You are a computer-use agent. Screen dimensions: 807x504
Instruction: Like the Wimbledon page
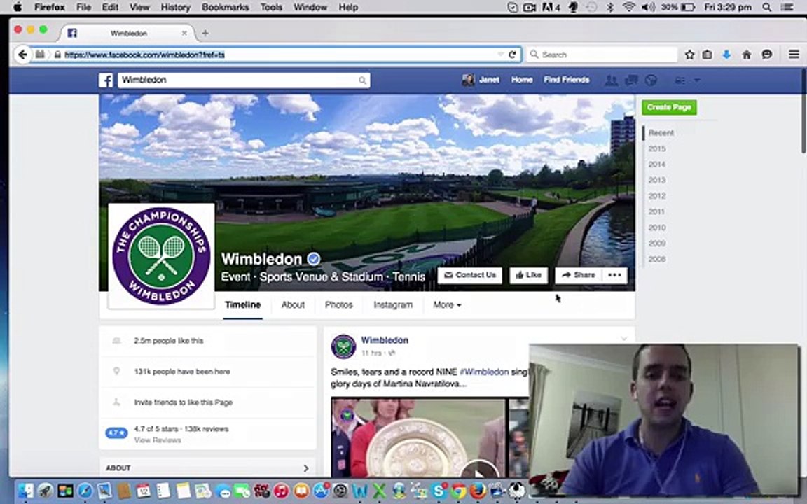tap(529, 275)
